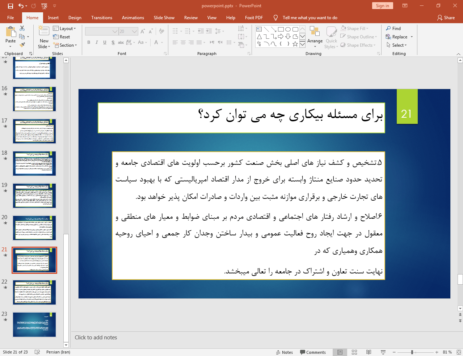Switch to Reading View
The image size is (463, 356).
[369, 352]
